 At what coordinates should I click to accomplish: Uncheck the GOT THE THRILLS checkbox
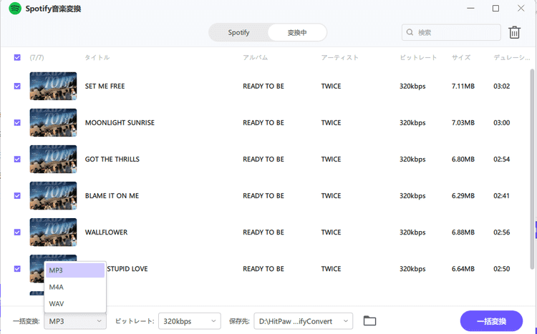tap(17, 159)
